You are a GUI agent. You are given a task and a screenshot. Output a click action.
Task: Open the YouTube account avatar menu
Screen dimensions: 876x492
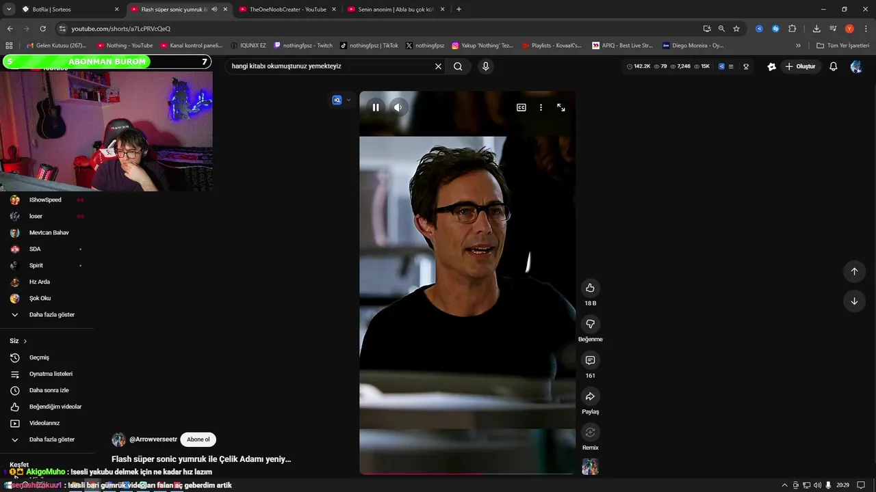click(856, 66)
